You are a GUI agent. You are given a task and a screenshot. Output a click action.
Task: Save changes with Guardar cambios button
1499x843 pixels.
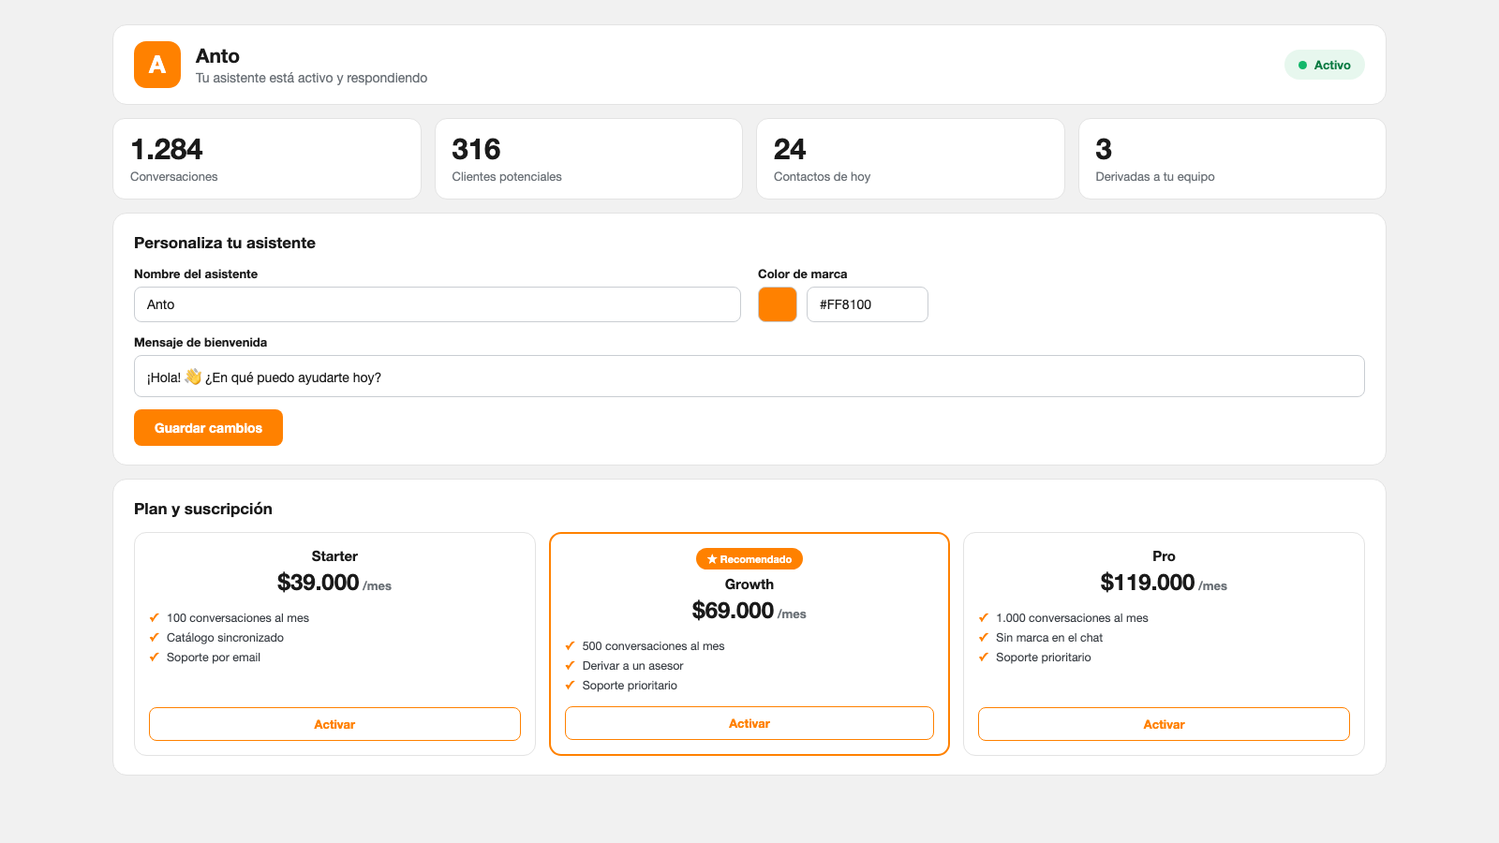click(208, 428)
